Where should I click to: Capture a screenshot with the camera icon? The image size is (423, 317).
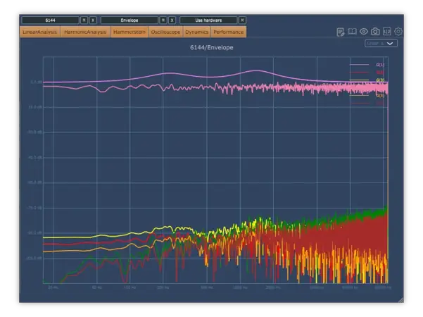tap(375, 32)
